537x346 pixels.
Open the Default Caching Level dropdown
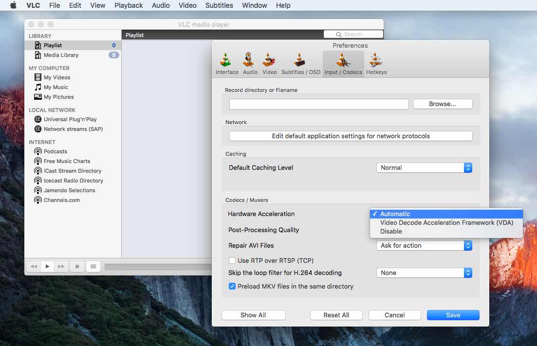(x=423, y=167)
